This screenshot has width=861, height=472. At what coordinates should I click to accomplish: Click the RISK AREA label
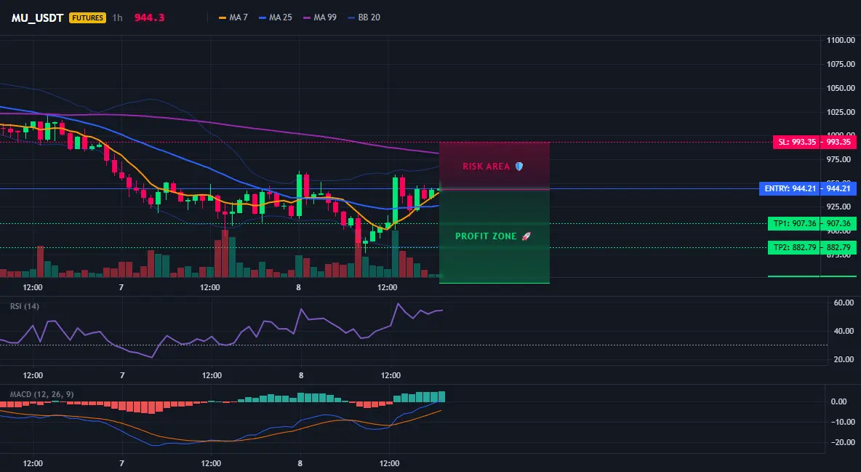point(486,166)
